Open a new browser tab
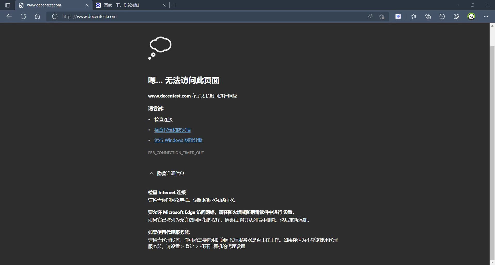Image resolution: width=495 pixels, height=265 pixels. [175, 5]
